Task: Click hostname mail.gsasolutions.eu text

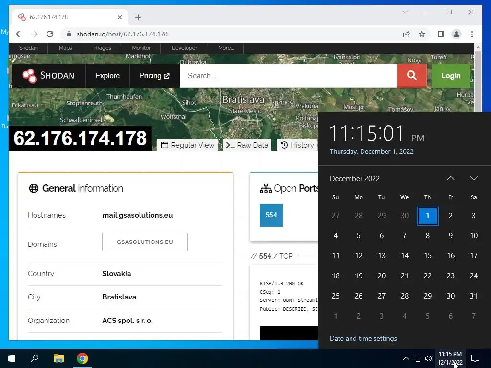Action: tap(138, 215)
